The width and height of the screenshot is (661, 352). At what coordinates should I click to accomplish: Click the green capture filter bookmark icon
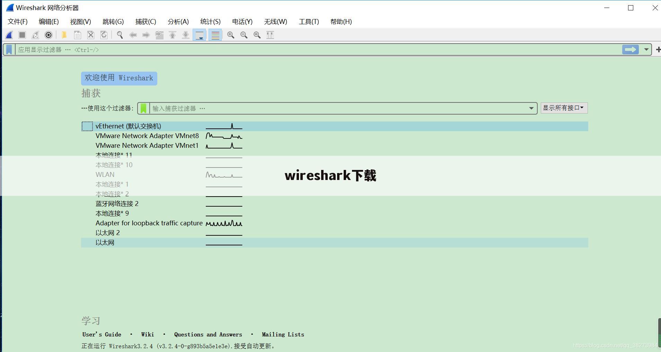(x=143, y=108)
